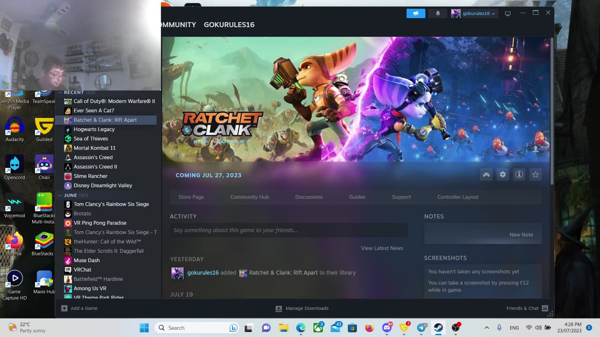Open the GOKURULES16 profile menu
Screen dimensions: 600x337
click(x=229, y=25)
